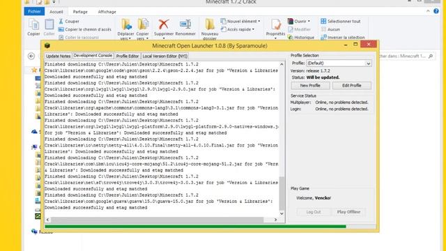Viewport: 446px width, 251px height.
Task: Click console scroll up arrow
Action: click(282, 64)
